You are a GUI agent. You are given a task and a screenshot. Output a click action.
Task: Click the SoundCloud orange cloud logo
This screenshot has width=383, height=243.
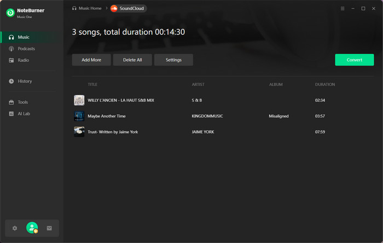coord(114,8)
